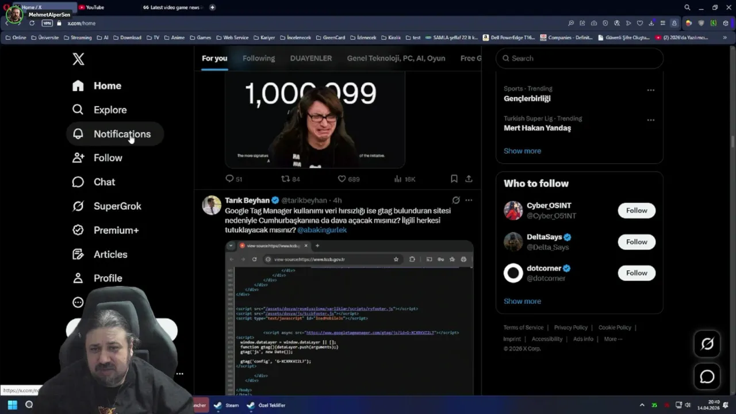Screen dimensions: 736x414
Task: Open the Cookie Policy link
Action: pos(615,327)
